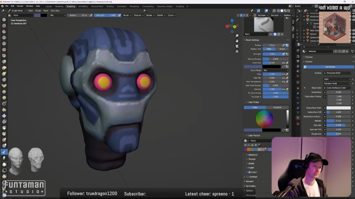
Task: Click the zoom view magnifier icon
Action: pyautogui.click(x=237, y=35)
